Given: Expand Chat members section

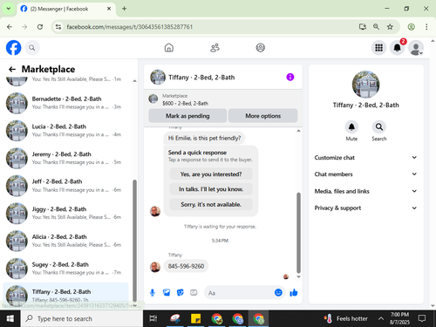Looking at the screenshot, I should point(365,174).
